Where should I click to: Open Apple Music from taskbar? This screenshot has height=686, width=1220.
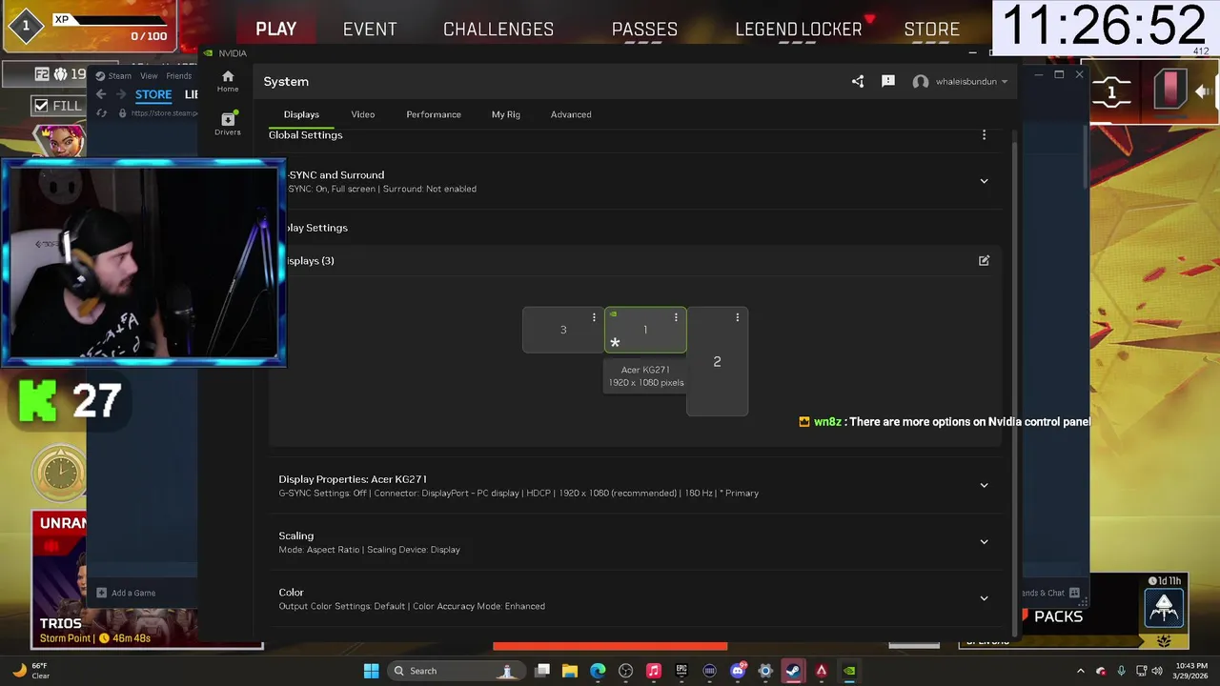[x=654, y=671]
